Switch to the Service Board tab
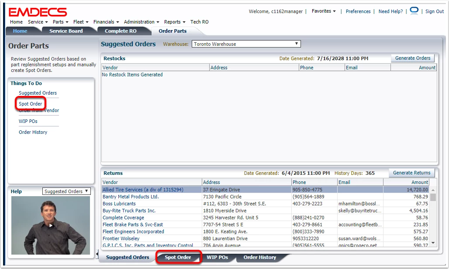Screen dimensions: 449x269 [66, 31]
